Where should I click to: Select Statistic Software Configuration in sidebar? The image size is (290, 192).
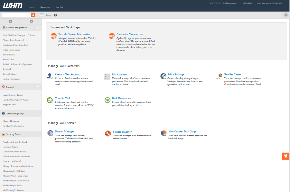(x=17, y=64)
